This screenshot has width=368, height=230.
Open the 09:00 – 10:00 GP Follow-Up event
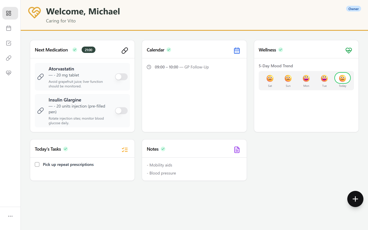[x=182, y=67]
